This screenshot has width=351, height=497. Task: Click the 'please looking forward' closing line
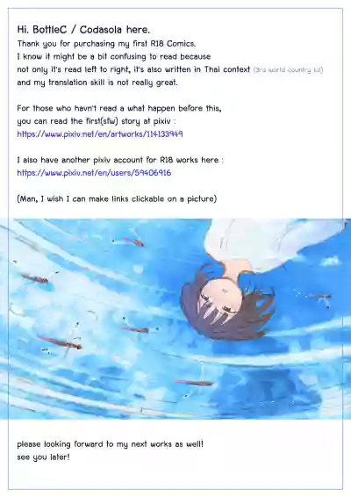[x=110, y=444]
